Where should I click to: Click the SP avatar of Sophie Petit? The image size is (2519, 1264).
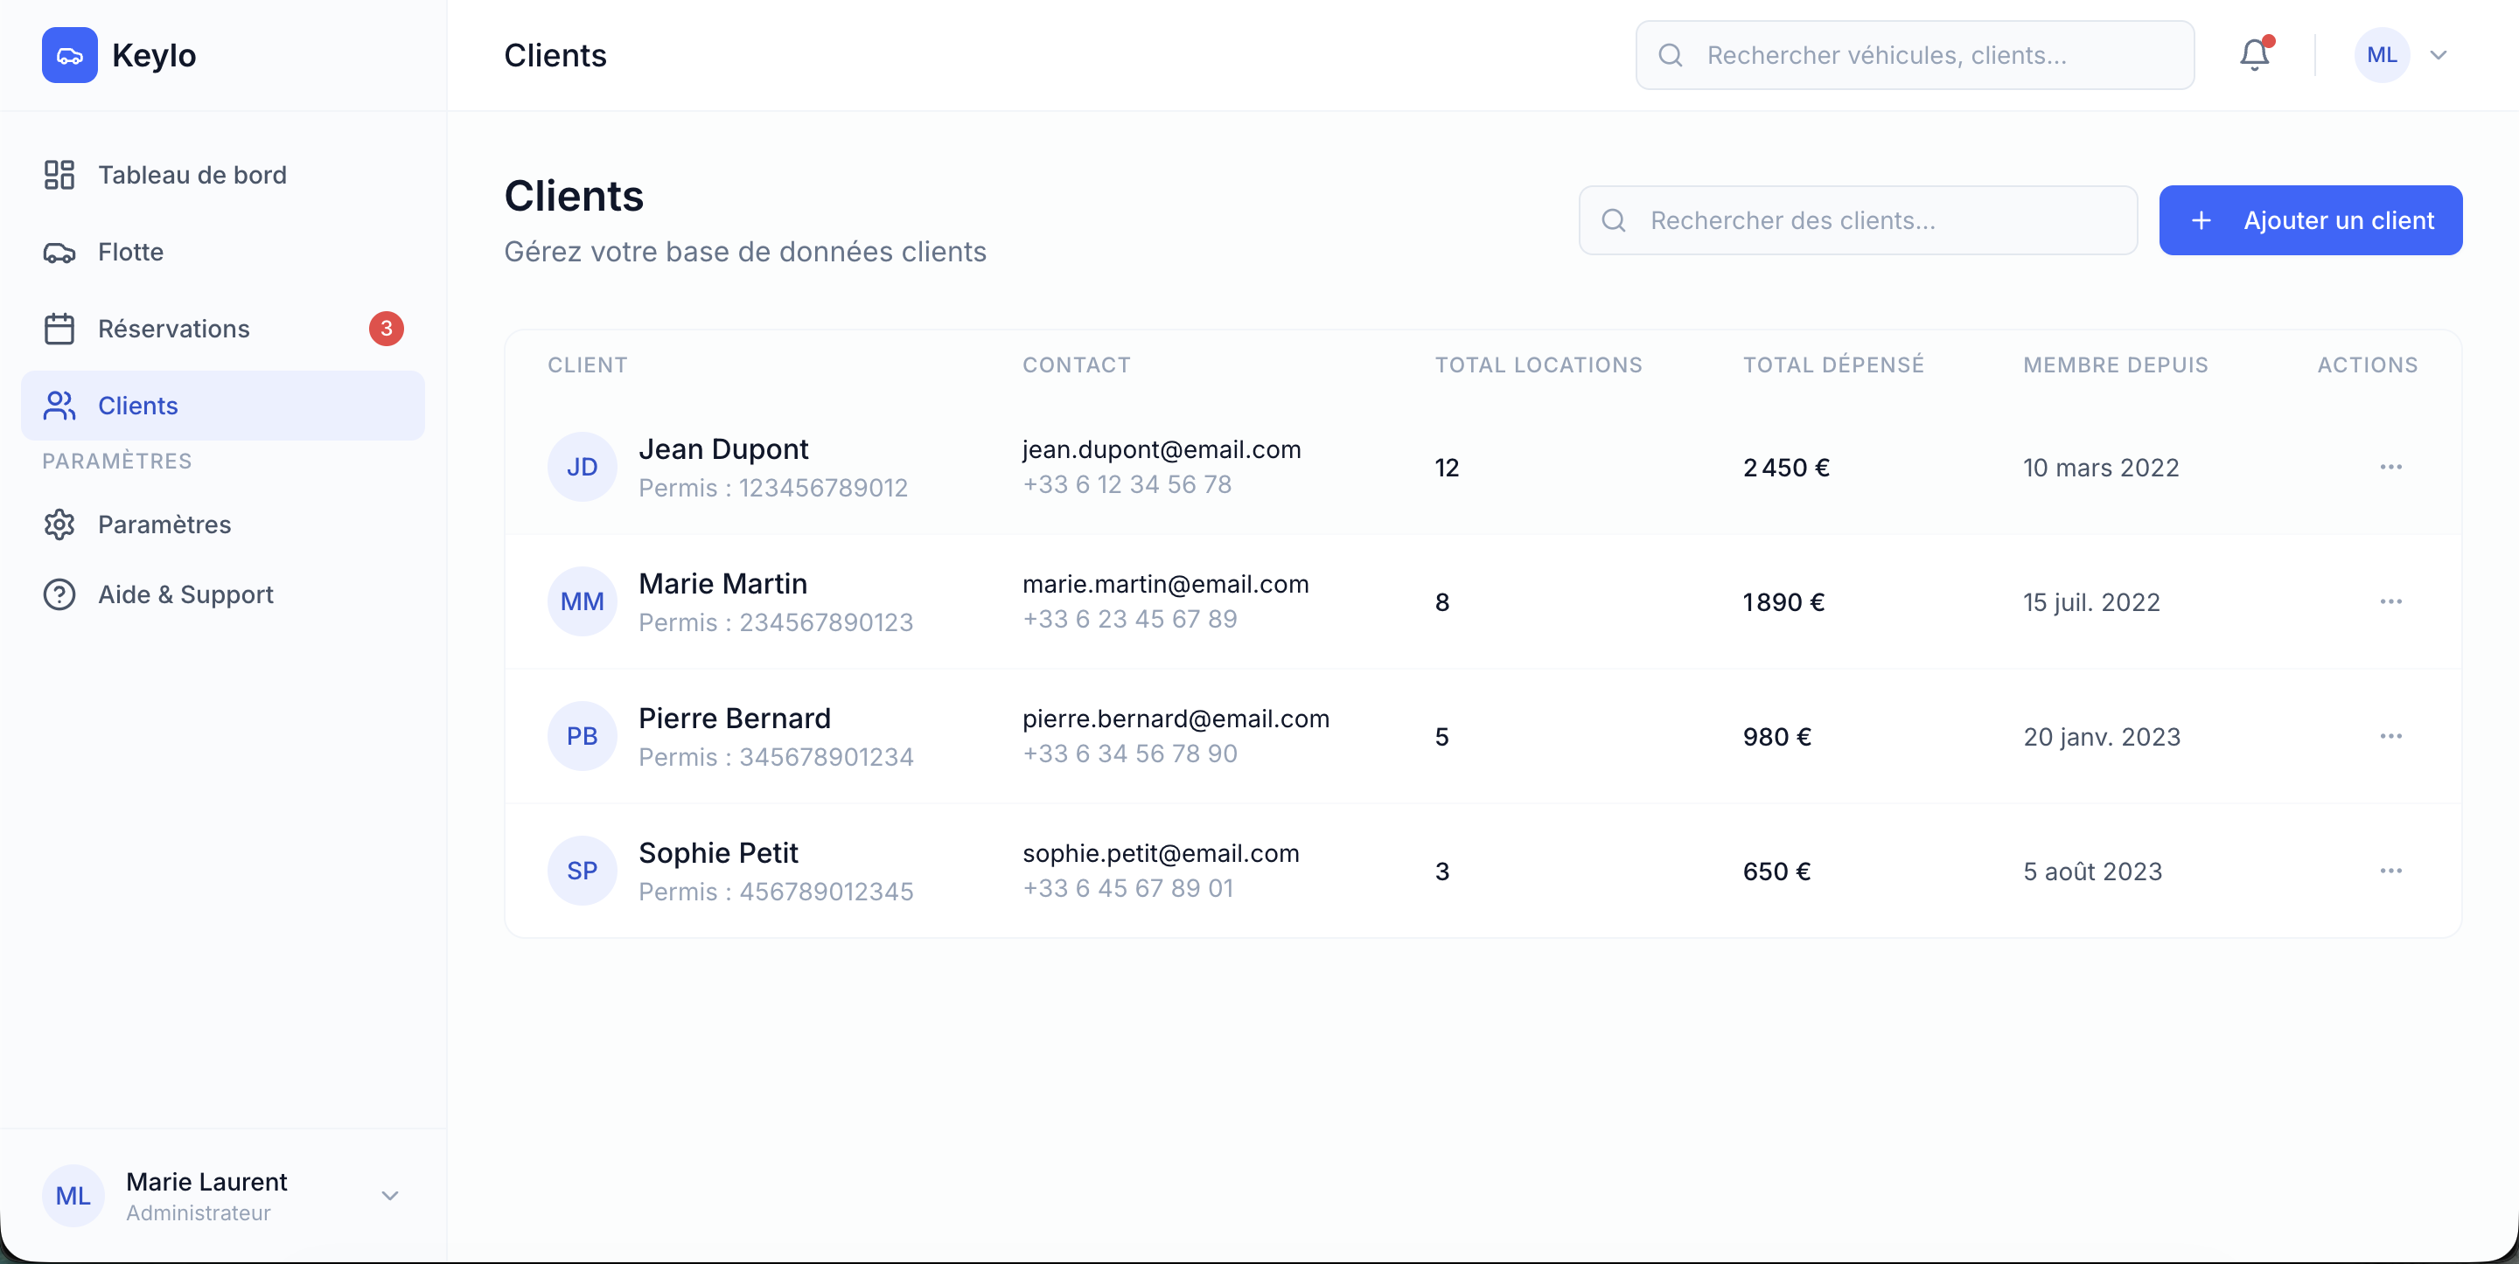click(x=583, y=871)
